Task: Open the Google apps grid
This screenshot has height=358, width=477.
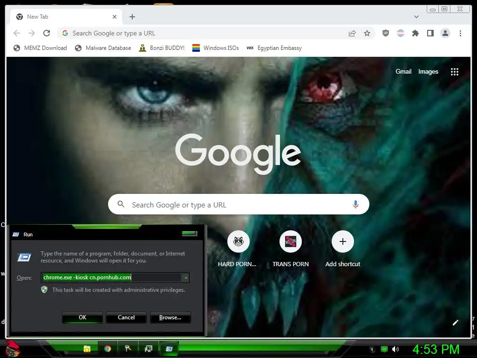Action: [x=455, y=72]
